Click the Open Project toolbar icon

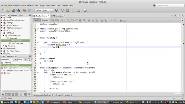pos(13,10)
